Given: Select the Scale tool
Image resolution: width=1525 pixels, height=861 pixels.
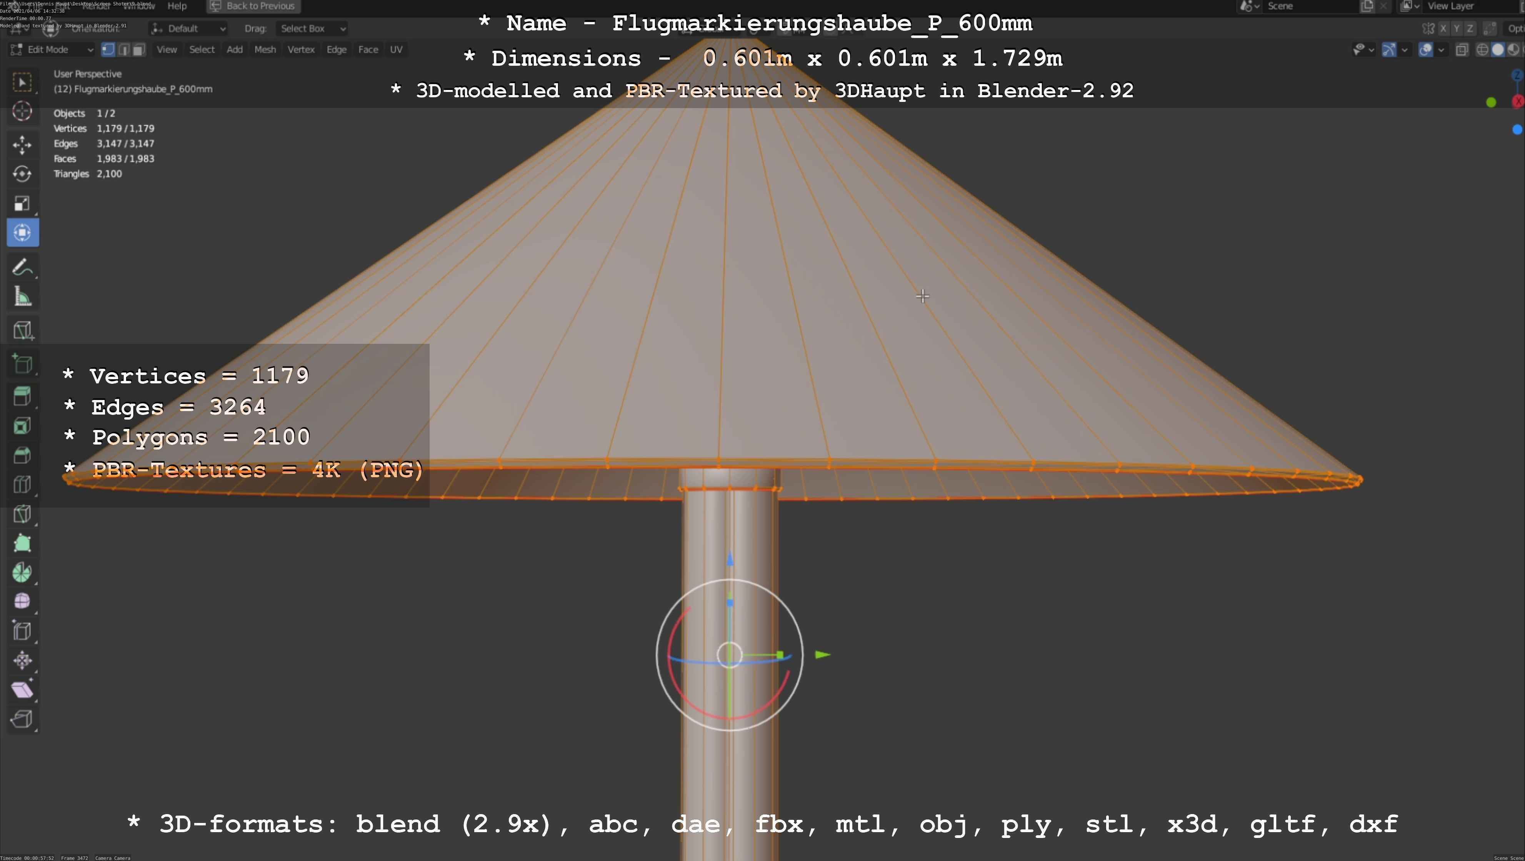Looking at the screenshot, I should click(x=22, y=203).
